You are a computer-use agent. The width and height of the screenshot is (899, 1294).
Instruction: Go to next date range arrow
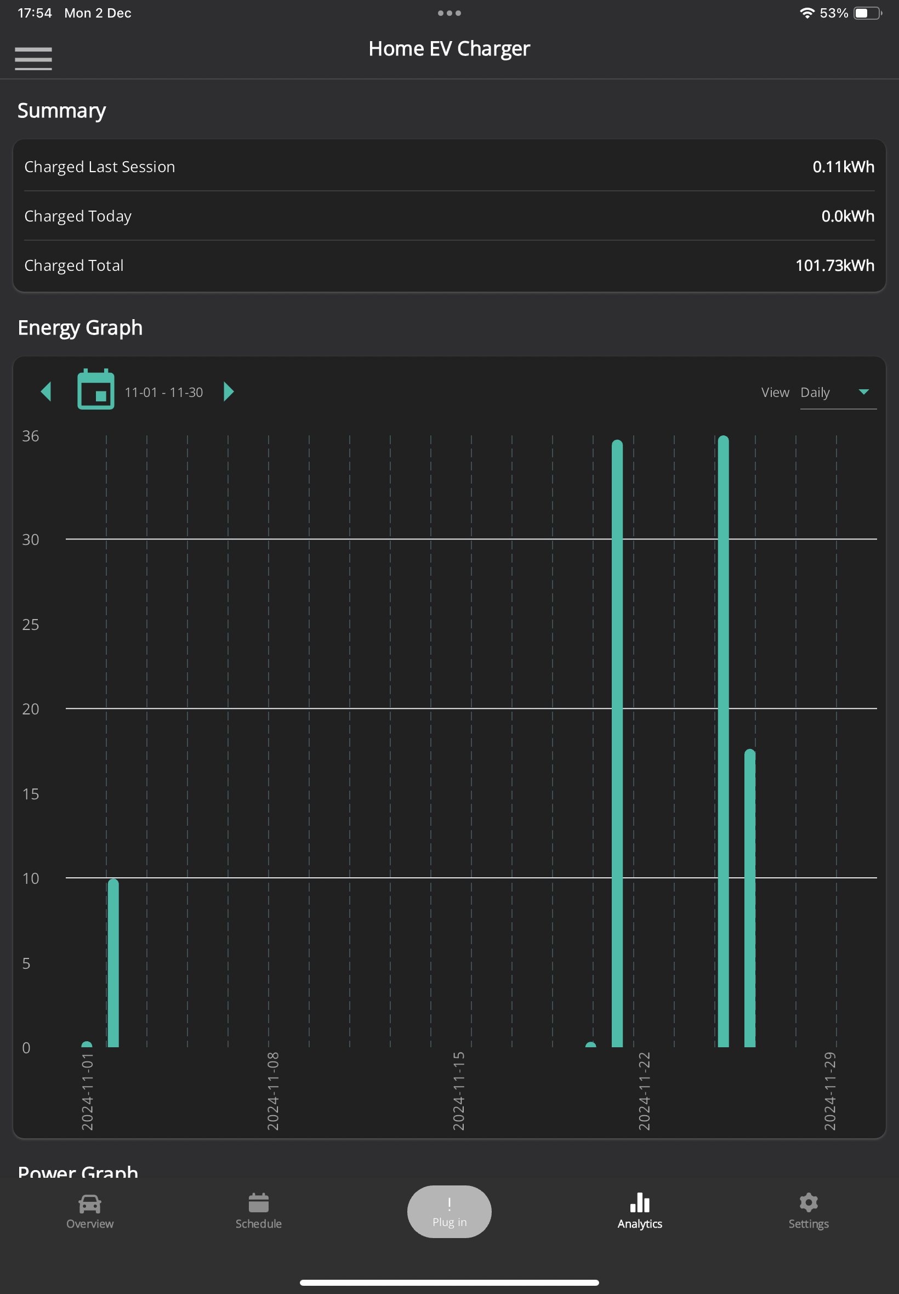(x=228, y=391)
